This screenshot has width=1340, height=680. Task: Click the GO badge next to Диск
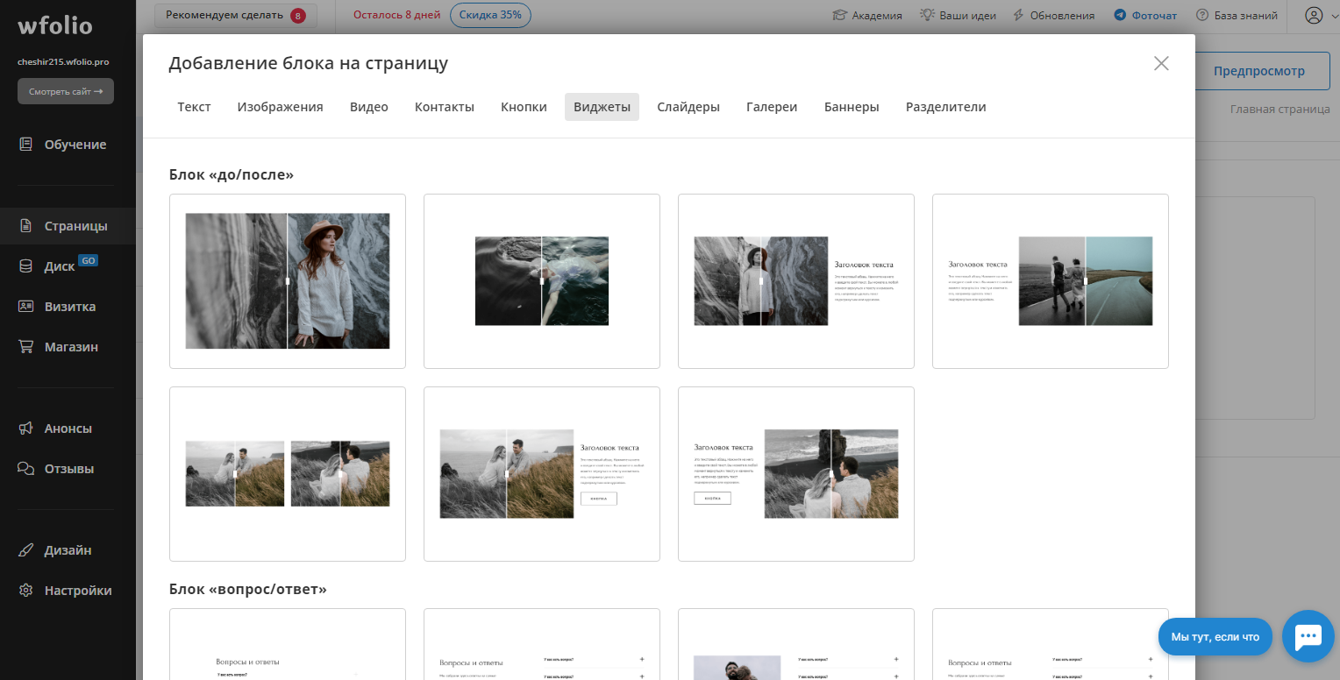coord(88,260)
